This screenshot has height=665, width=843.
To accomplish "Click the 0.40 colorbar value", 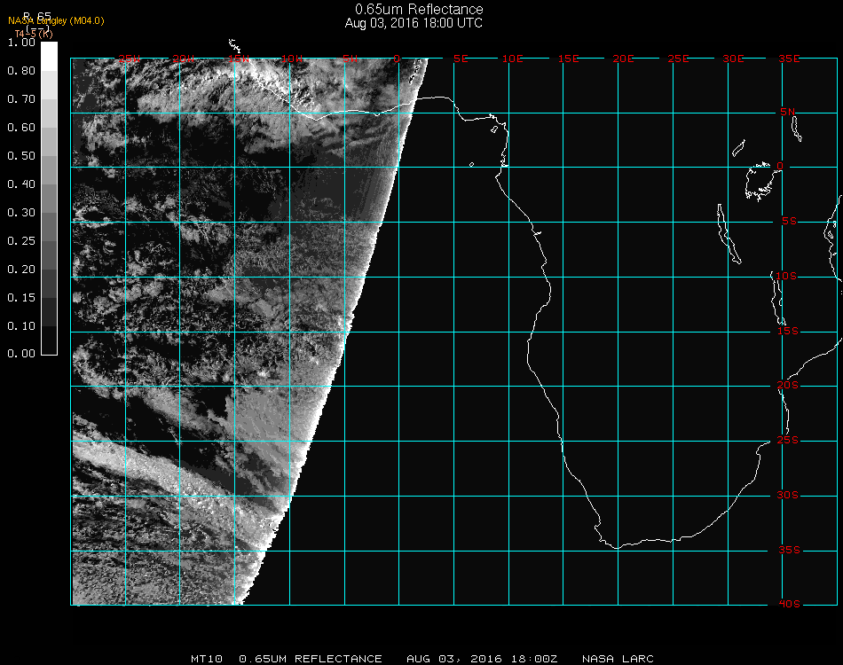I will pos(21,184).
